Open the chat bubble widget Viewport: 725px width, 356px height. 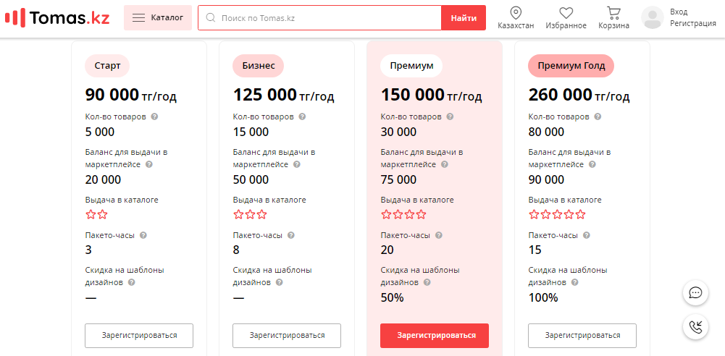695,293
